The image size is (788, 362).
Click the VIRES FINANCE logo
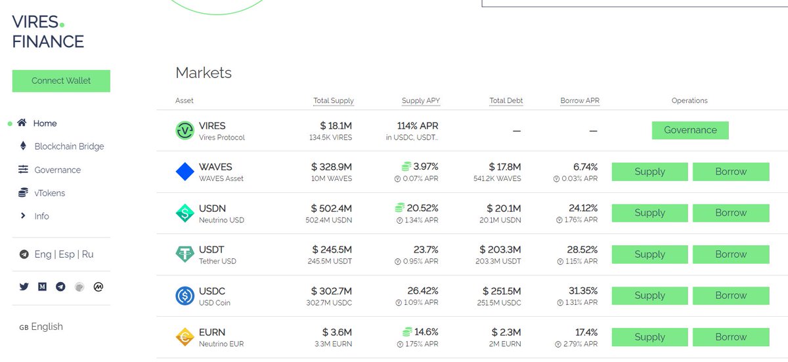pyautogui.click(x=48, y=31)
